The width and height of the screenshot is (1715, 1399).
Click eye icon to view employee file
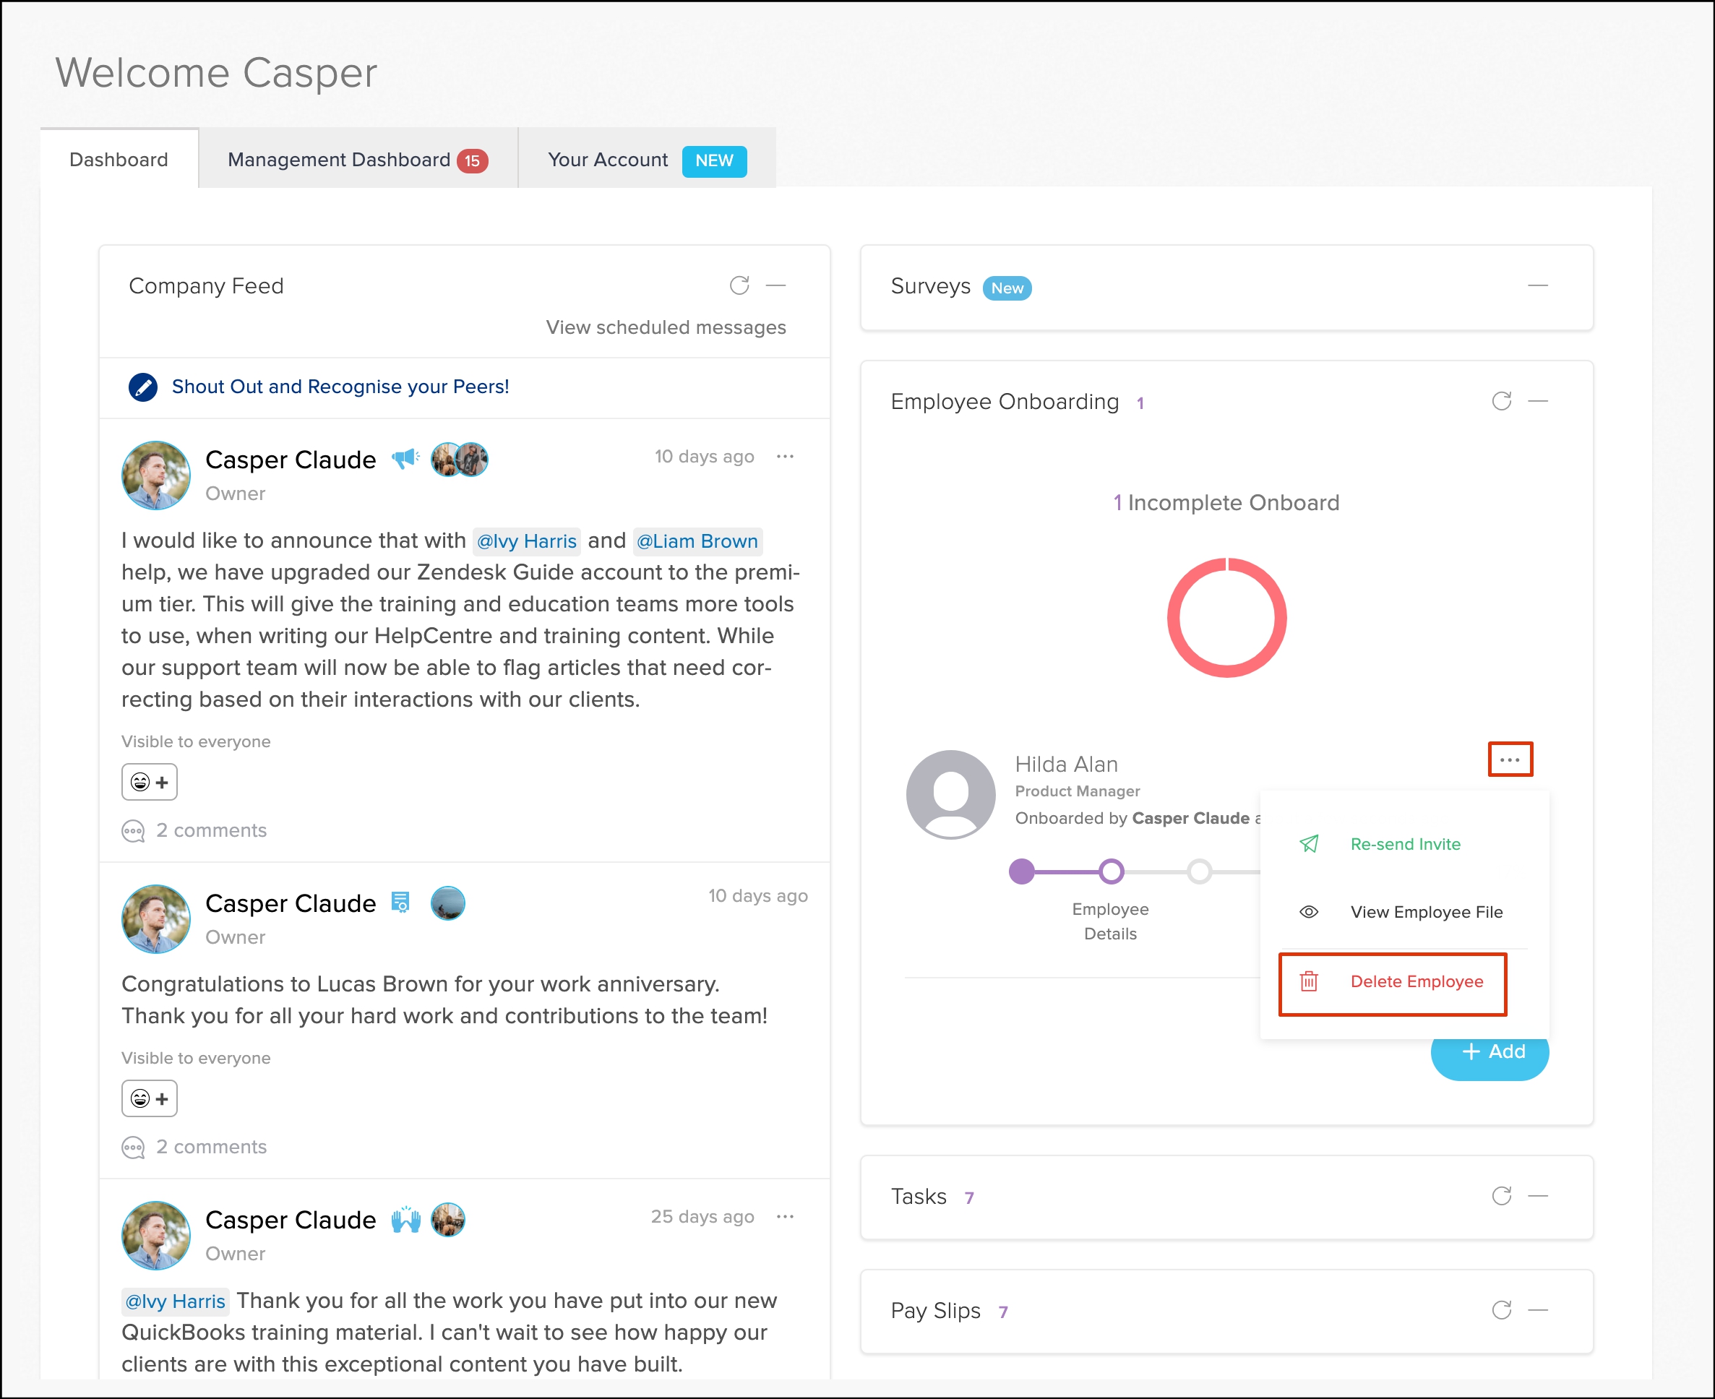1309,912
